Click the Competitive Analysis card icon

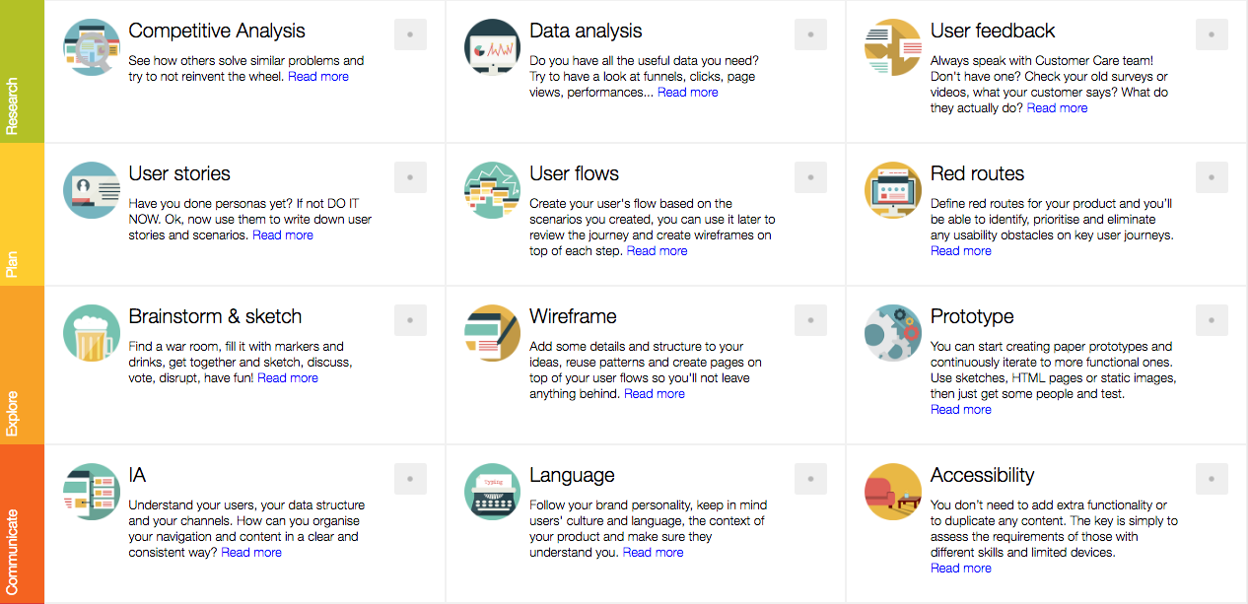click(x=92, y=47)
